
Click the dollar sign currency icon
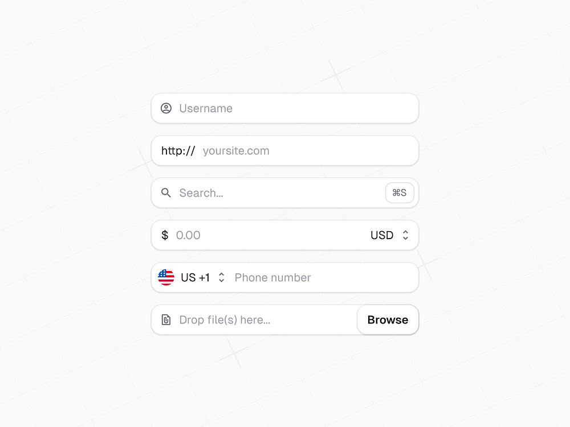click(165, 235)
